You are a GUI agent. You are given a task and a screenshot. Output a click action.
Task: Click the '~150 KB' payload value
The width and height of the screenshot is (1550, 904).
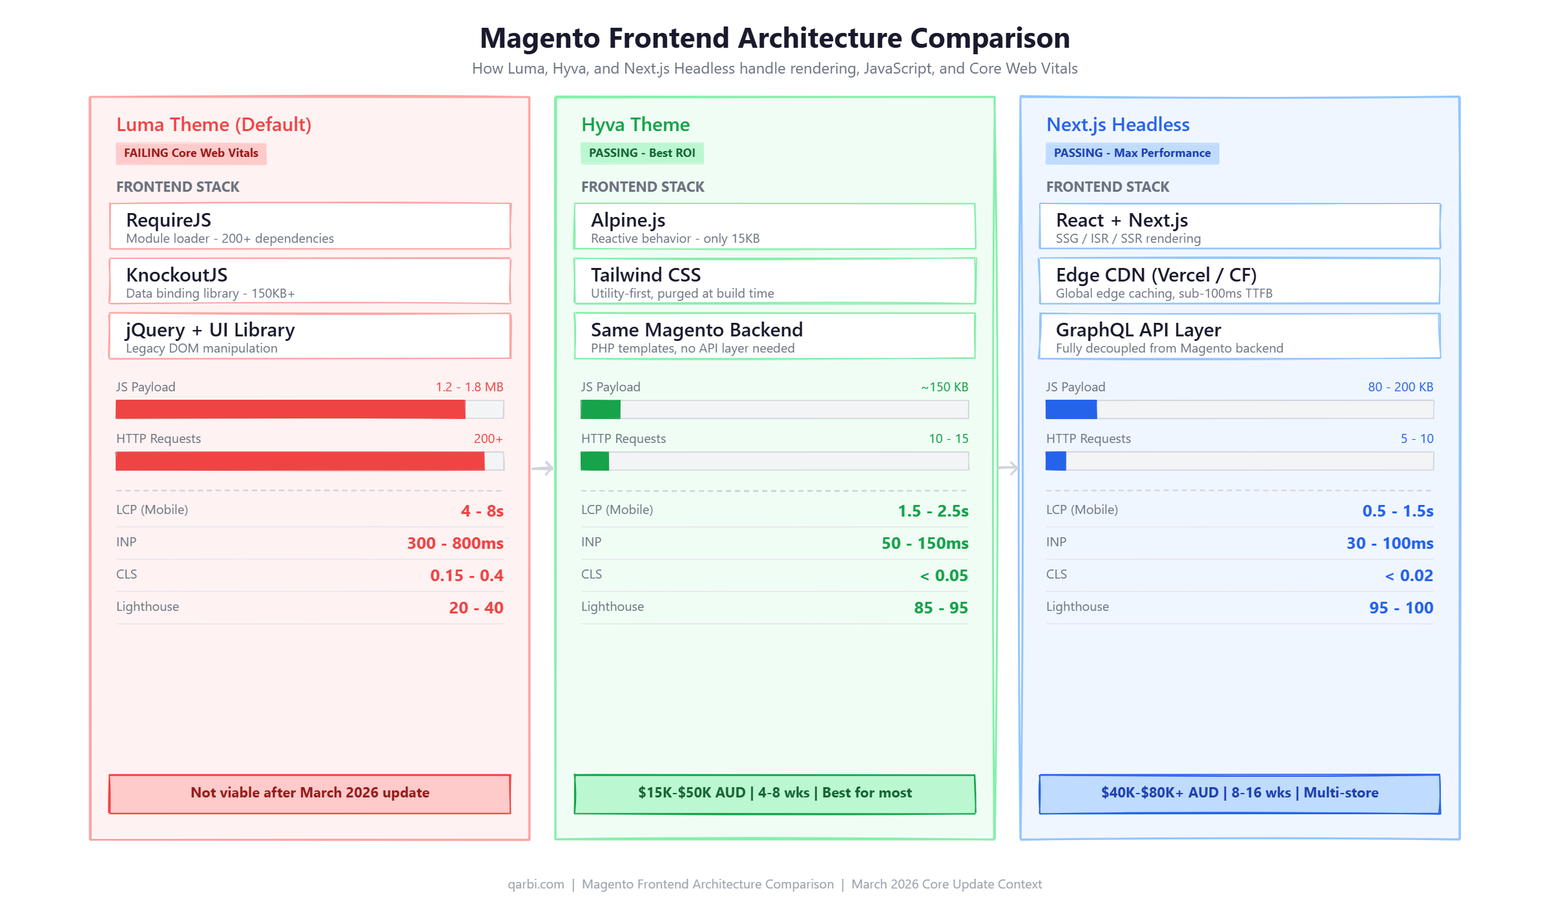pyautogui.click(x=945, y=387)
